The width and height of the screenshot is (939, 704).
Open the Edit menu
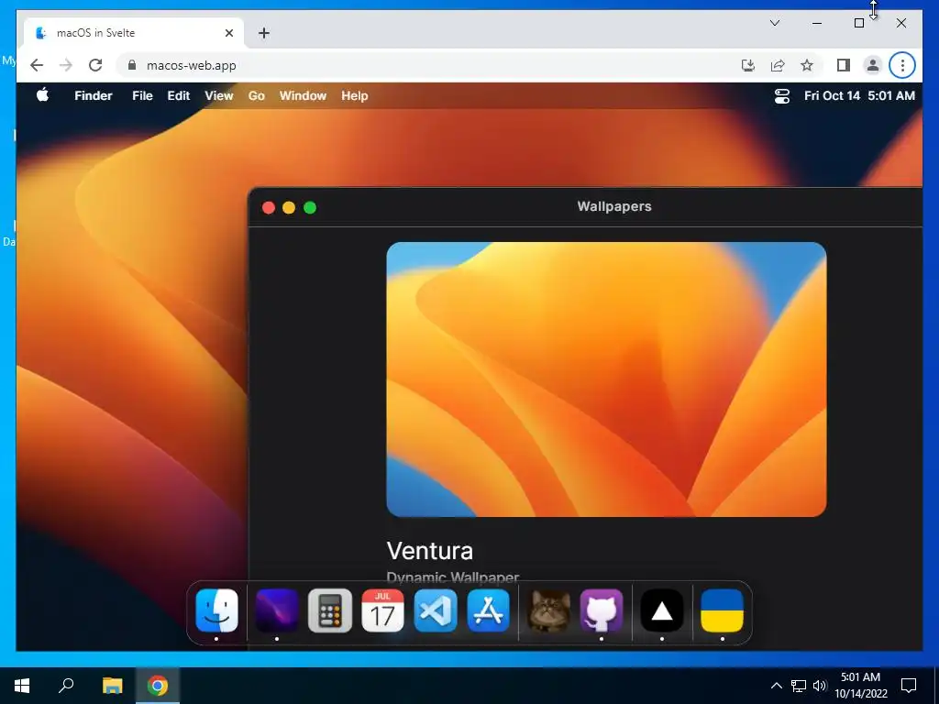tap(179, 95)
